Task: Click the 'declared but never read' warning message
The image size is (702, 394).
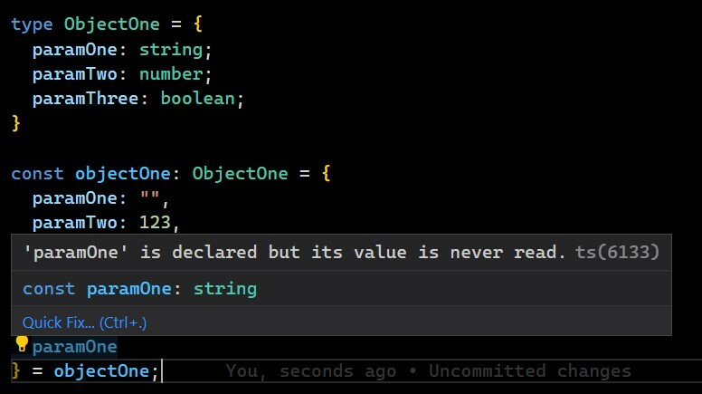Action: point(295,253)
